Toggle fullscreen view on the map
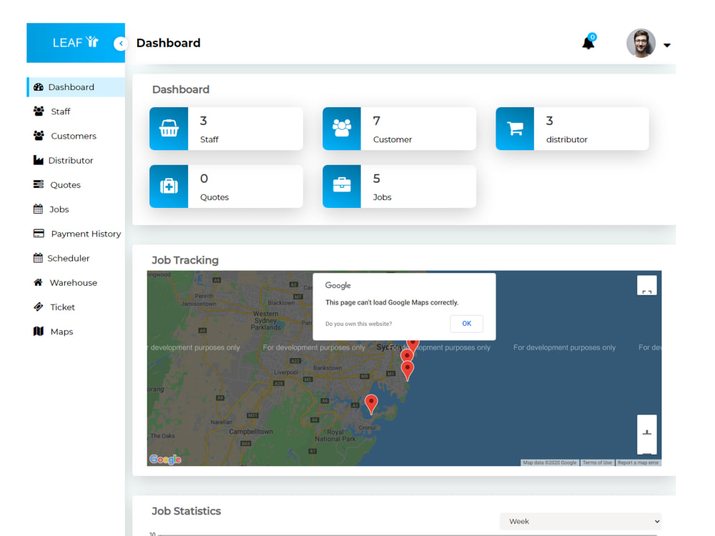This screenshot has height=536, width=715. coord(646,285)
